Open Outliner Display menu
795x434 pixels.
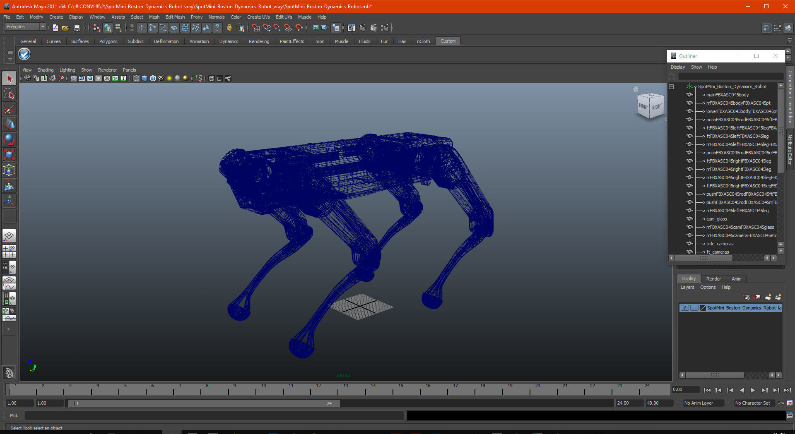678,67
